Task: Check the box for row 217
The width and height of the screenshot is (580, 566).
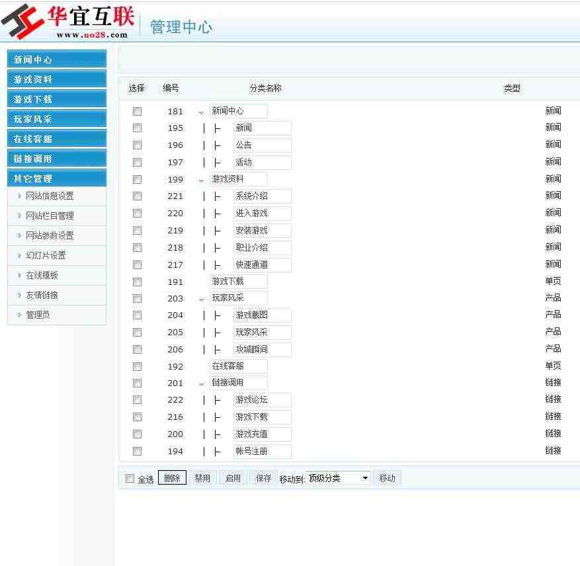Action: point(138,265)
